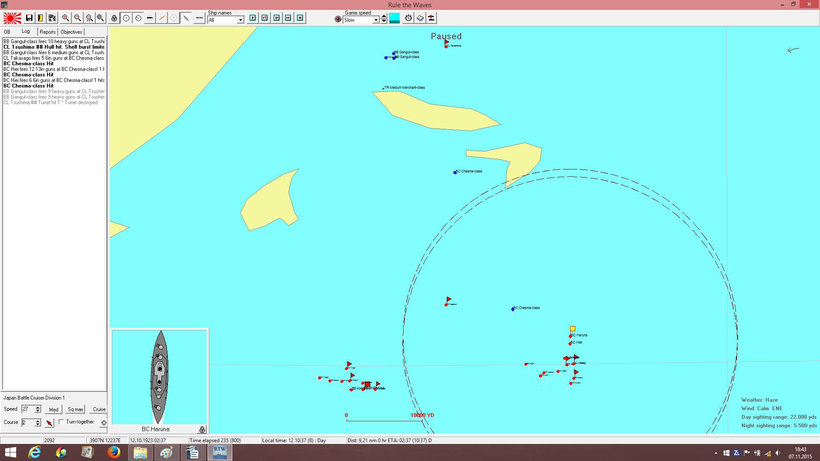Viewport: 820px width, 461px height.
Task: Decrease game speed with down arrow
Action: point(384,21)
